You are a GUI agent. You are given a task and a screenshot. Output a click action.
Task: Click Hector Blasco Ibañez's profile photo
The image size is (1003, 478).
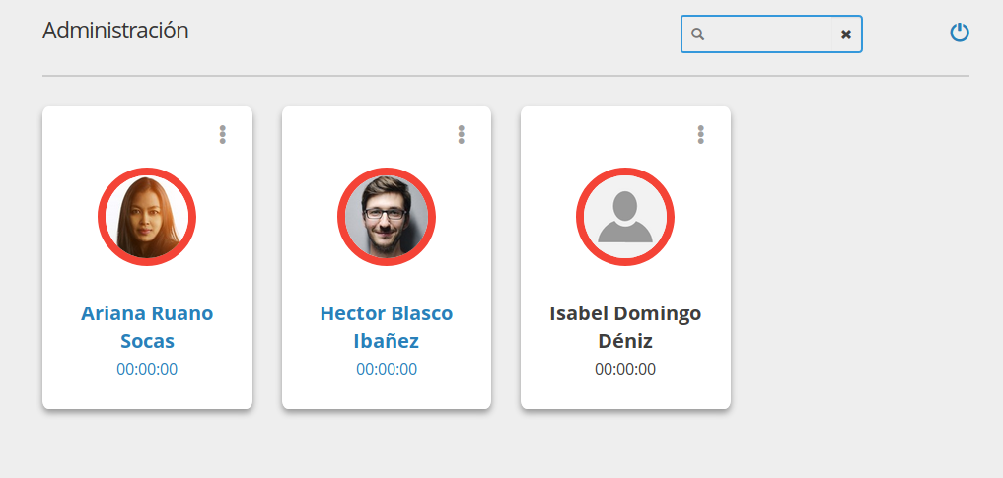click(387, 217)
